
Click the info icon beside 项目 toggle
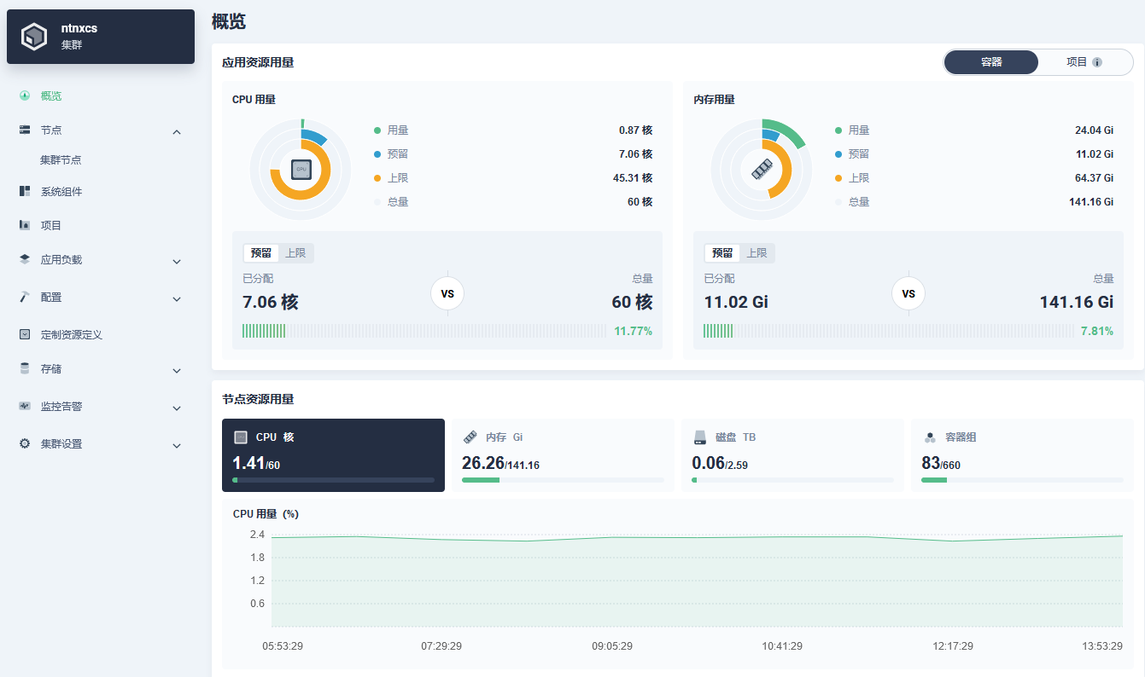(x=1097, y=62)
